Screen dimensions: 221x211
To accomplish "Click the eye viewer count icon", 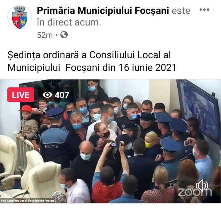I will click(x=47, y=95).
